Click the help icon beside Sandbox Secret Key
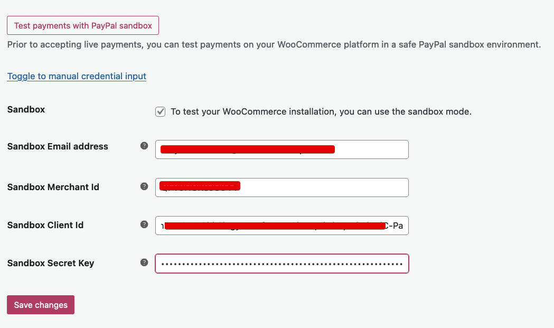Screen dimensions: 554x328 point(144,262)
